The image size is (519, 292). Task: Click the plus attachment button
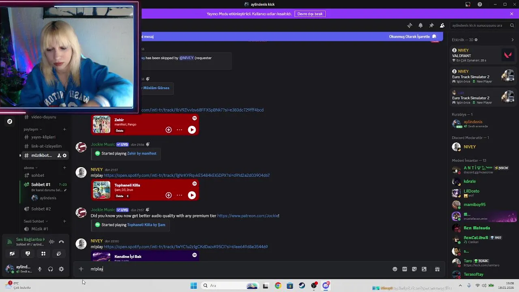[81, 269]
